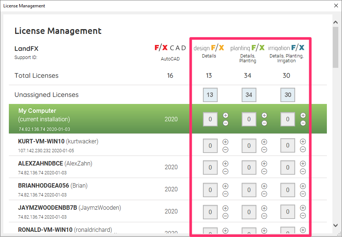Image resolution: width=342 pixels, height=237 pixels.
Task: Add Planting F/X license to BRIANHODGEA056
Action: click(x=264, y=186)
